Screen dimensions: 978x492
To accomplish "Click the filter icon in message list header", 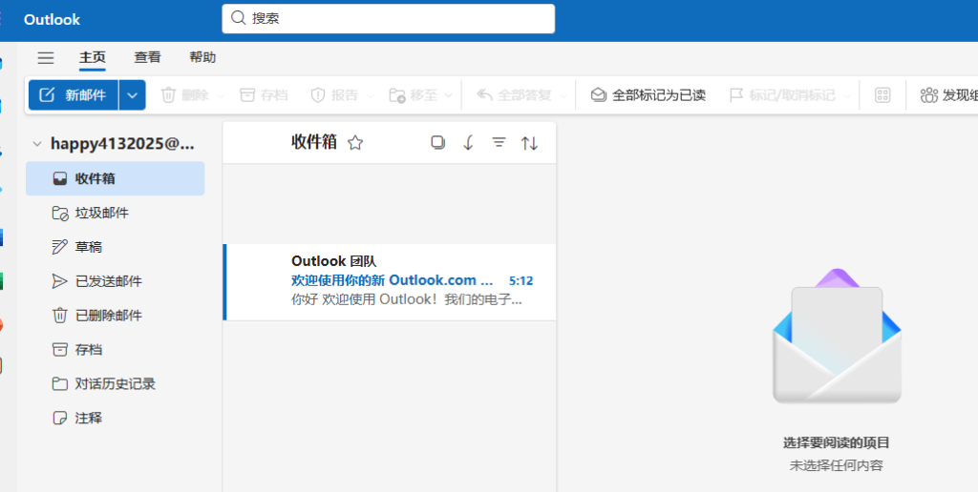I will coord(499,143).
